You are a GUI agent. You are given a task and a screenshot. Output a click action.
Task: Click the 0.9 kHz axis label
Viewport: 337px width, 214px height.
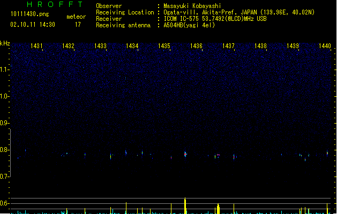pyautogui.click(x=4, y=123)
